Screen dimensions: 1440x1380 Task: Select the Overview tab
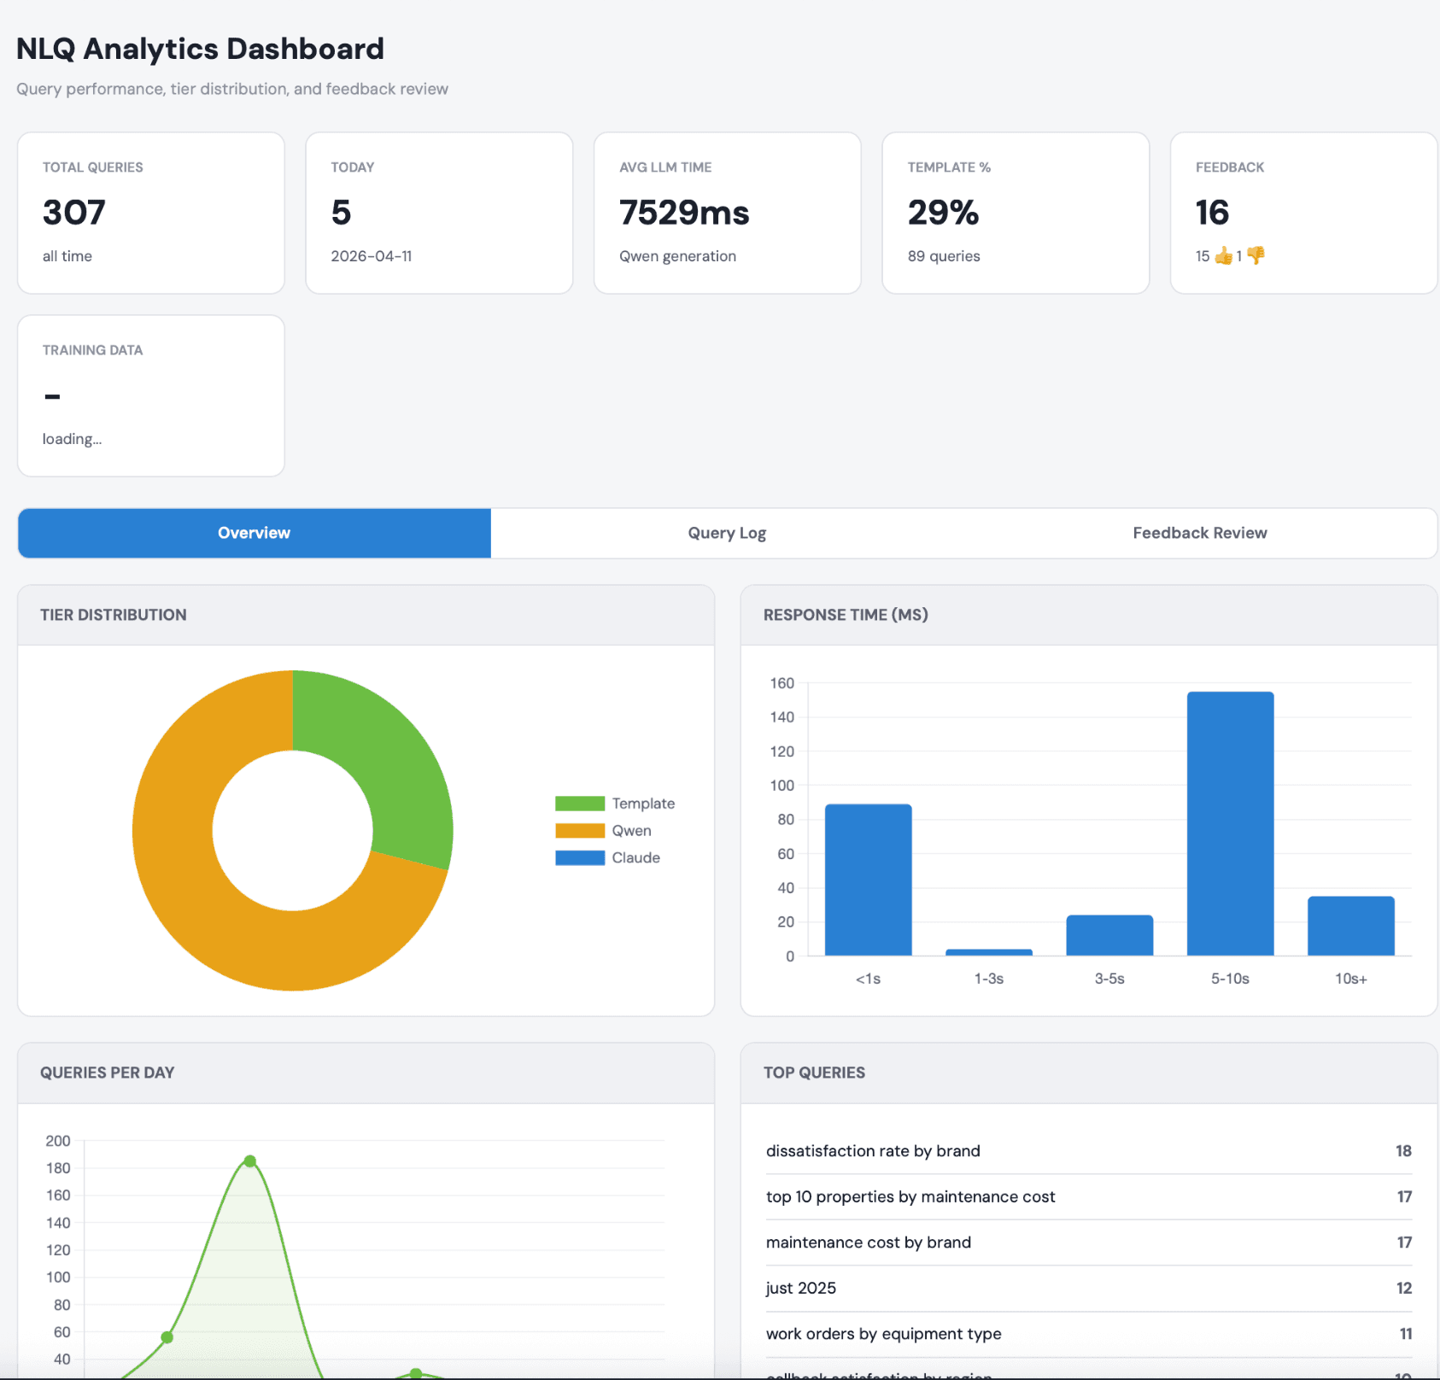254,532
